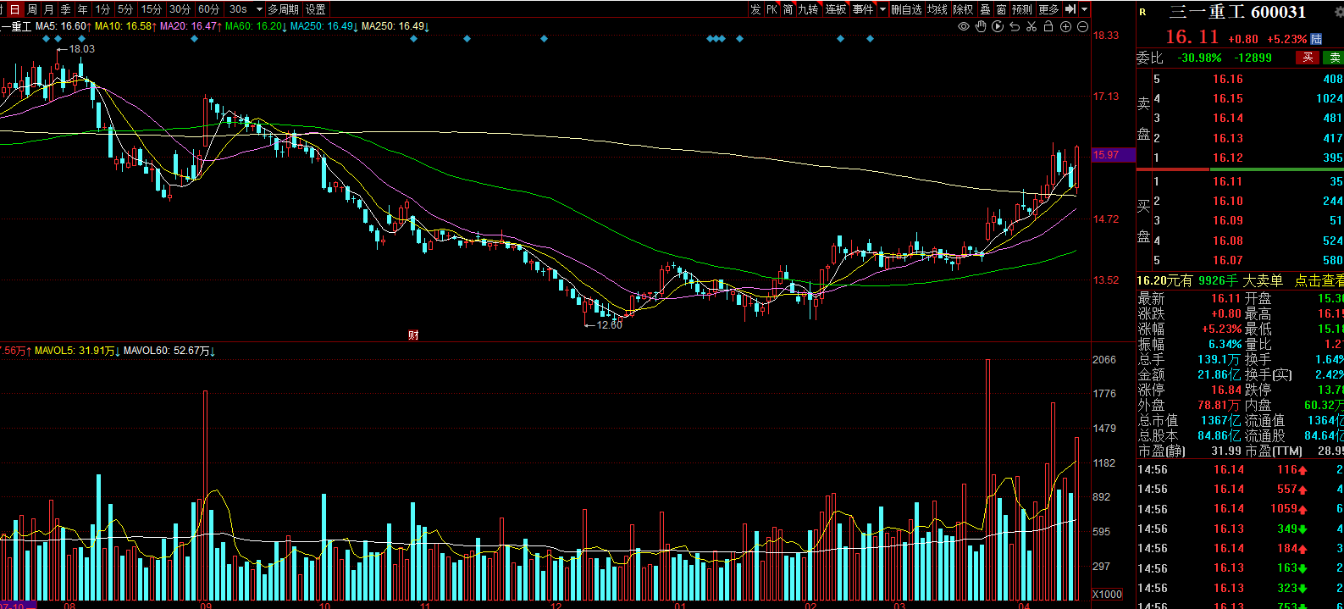Switch to 日 daily period tab
1344x609 pixels.
[14, 9]
